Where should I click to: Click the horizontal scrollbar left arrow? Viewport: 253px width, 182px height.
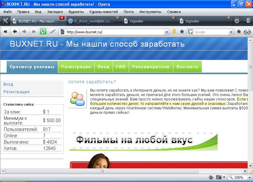coord(3,171)
